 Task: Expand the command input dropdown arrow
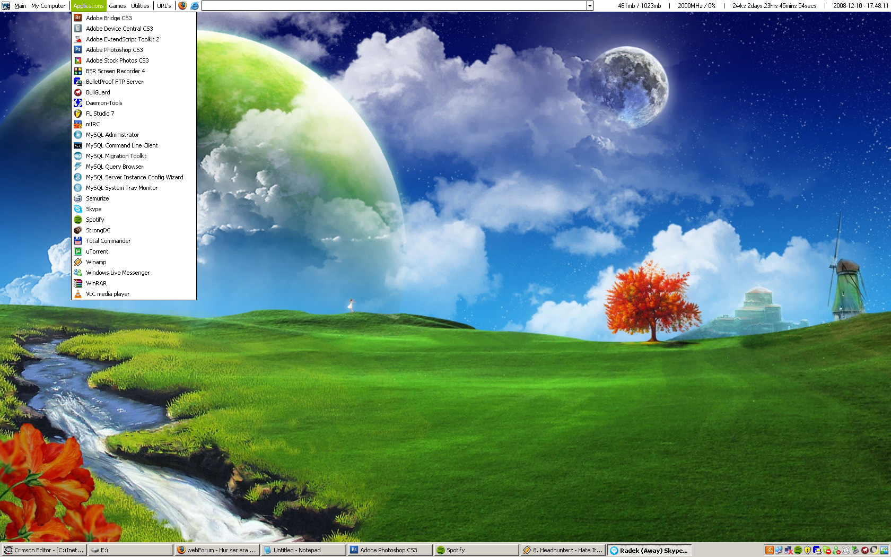(590, 6)
